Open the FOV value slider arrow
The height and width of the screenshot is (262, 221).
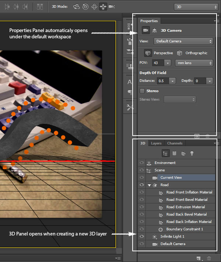click(168, 63)
